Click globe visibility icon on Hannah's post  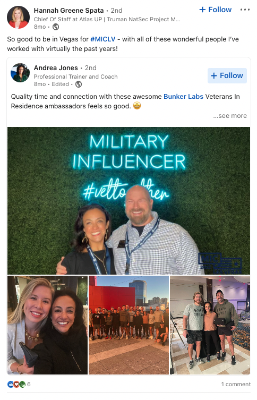click(x=56, y=27)
